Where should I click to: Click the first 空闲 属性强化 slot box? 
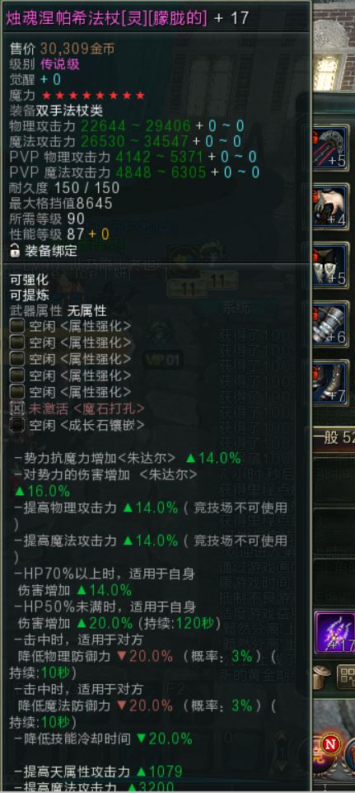coord(16,326)
